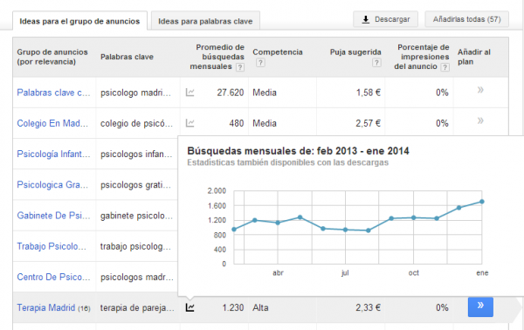Click Estadísticas también disponibles con las descargas text
524x330 pixels.
(287, 162)
